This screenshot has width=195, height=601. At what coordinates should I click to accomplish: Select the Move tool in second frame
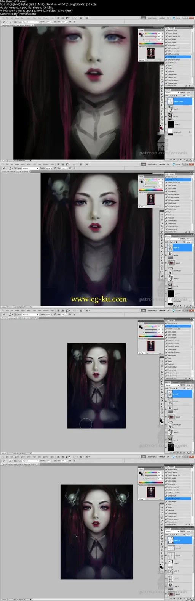point(161,214)
